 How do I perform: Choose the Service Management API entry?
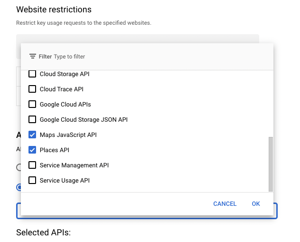(32, 165)
